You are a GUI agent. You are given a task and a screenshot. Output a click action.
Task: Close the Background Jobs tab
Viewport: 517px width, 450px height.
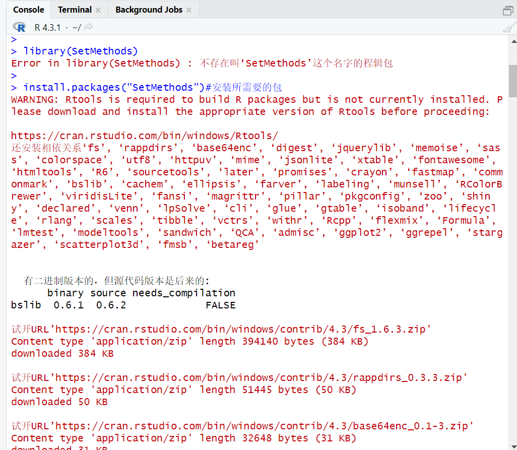point(189,10)
